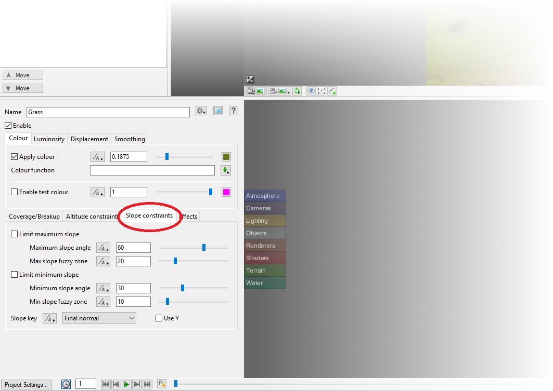Viewport: 553px width, 391px height.
Task: Click animation button for Max slope fuzzy zone
Action: (x=103, y=261)
